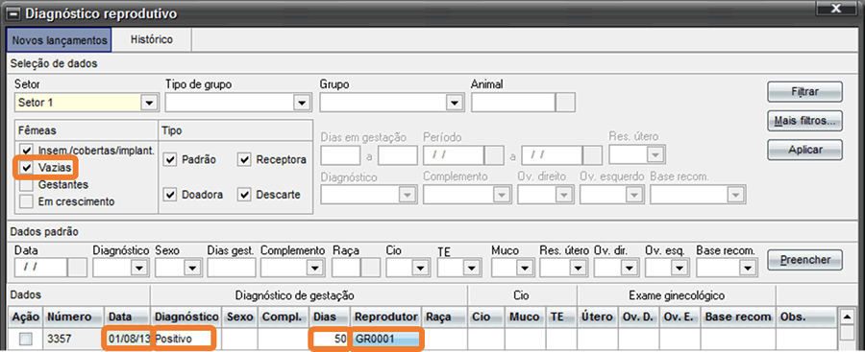Open Sexo dropdown in Dados padrão

tap(192, 268)
